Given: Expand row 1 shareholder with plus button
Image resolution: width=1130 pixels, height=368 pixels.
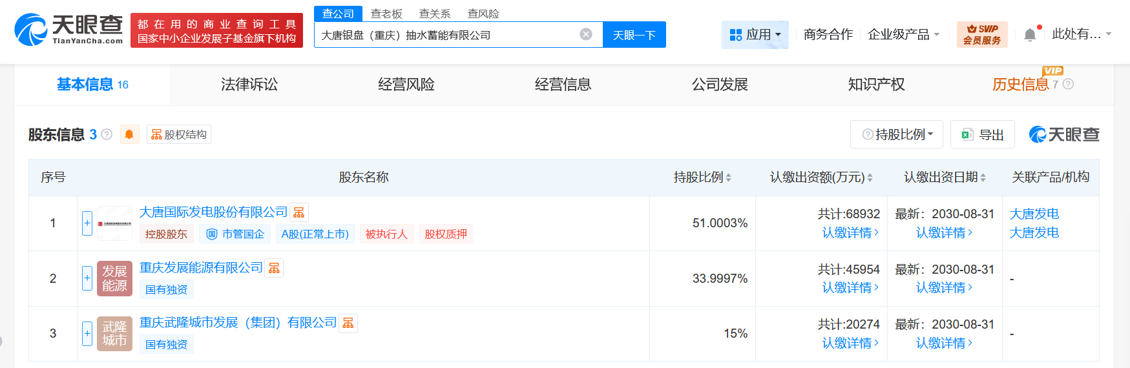Looking at the screenshot, I should (87, 223).
